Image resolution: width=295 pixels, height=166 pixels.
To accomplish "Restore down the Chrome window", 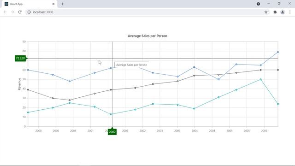I will click(x=279, y=4).
